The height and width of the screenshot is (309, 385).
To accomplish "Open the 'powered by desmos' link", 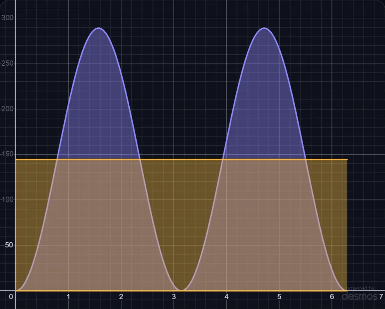I will click(360, 294).
